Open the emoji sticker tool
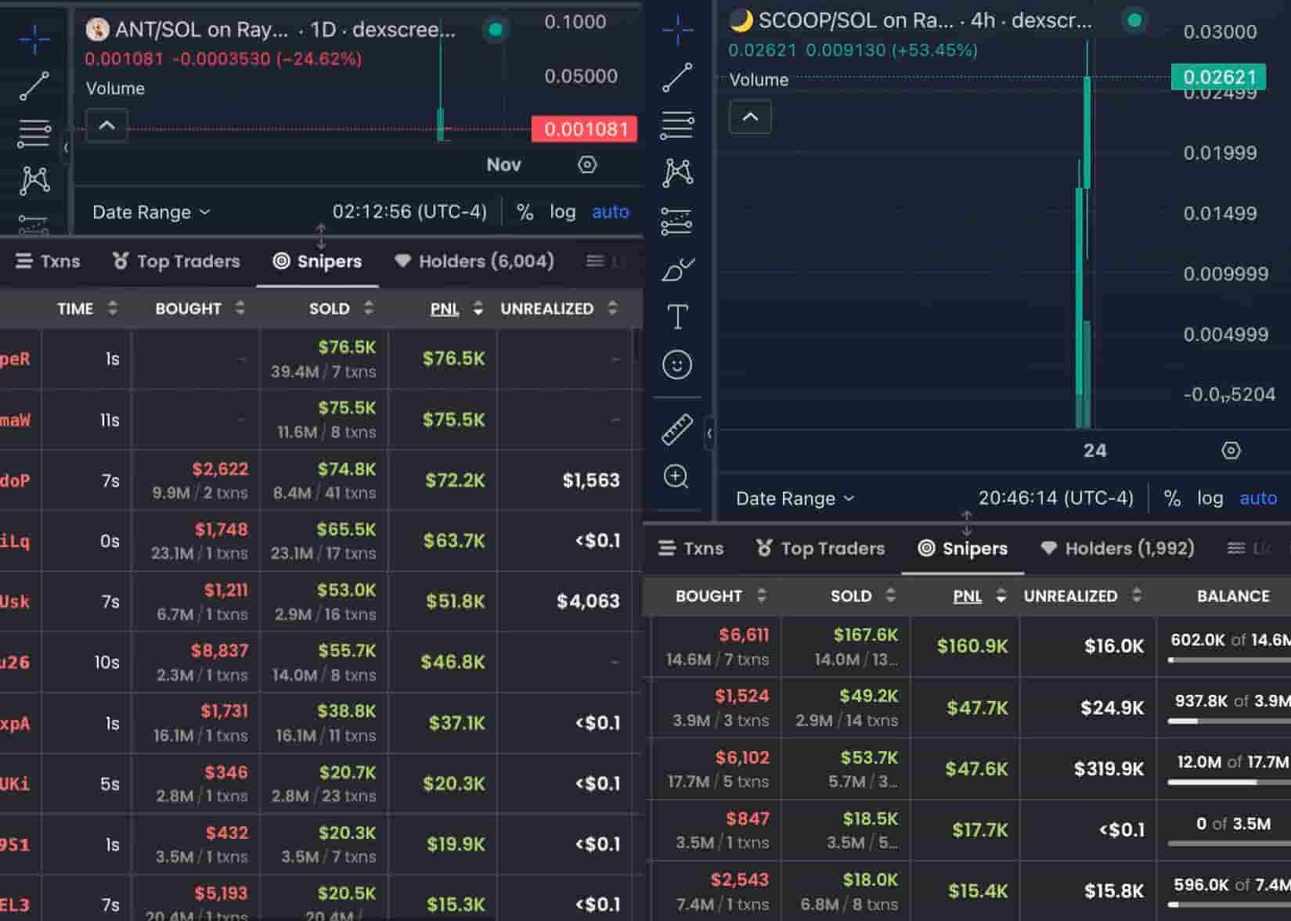The image size is (1291, 921). coord(677,365)
